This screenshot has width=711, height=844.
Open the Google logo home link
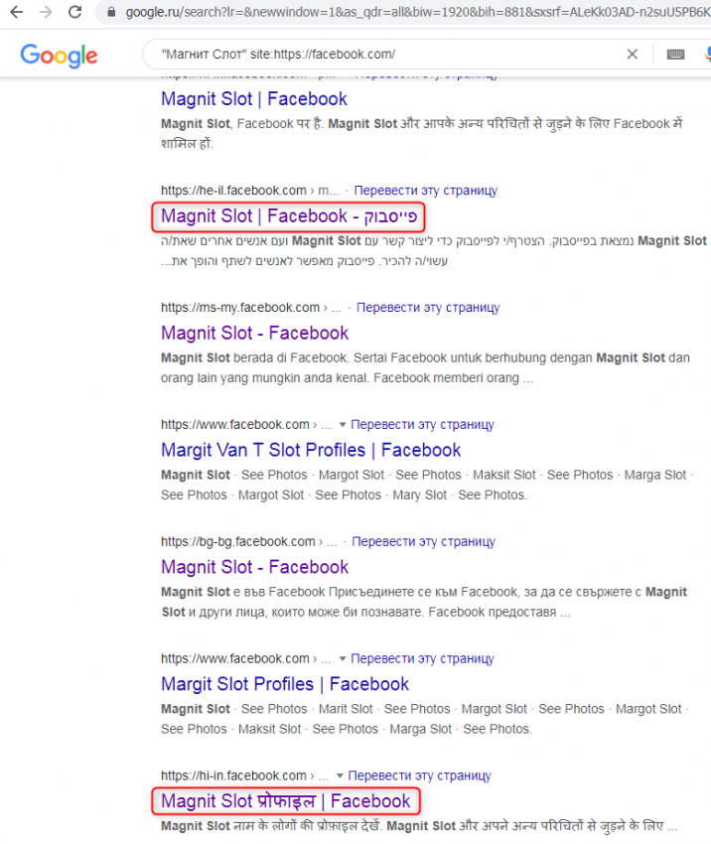pyautogui.click(x=59, y=55)
